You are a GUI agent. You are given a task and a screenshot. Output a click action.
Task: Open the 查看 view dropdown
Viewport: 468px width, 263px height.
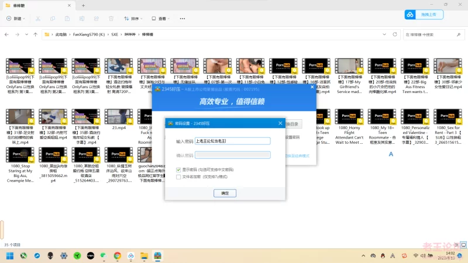pyautogui.click(x=161, y=19)
